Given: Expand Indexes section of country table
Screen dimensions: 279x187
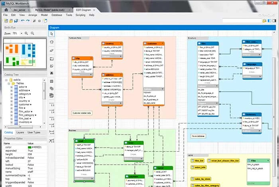Looking at the screenshot, I should click(x=121, y=56).
